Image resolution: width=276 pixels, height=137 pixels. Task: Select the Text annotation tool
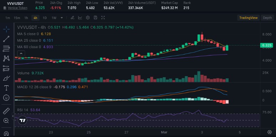6,88
